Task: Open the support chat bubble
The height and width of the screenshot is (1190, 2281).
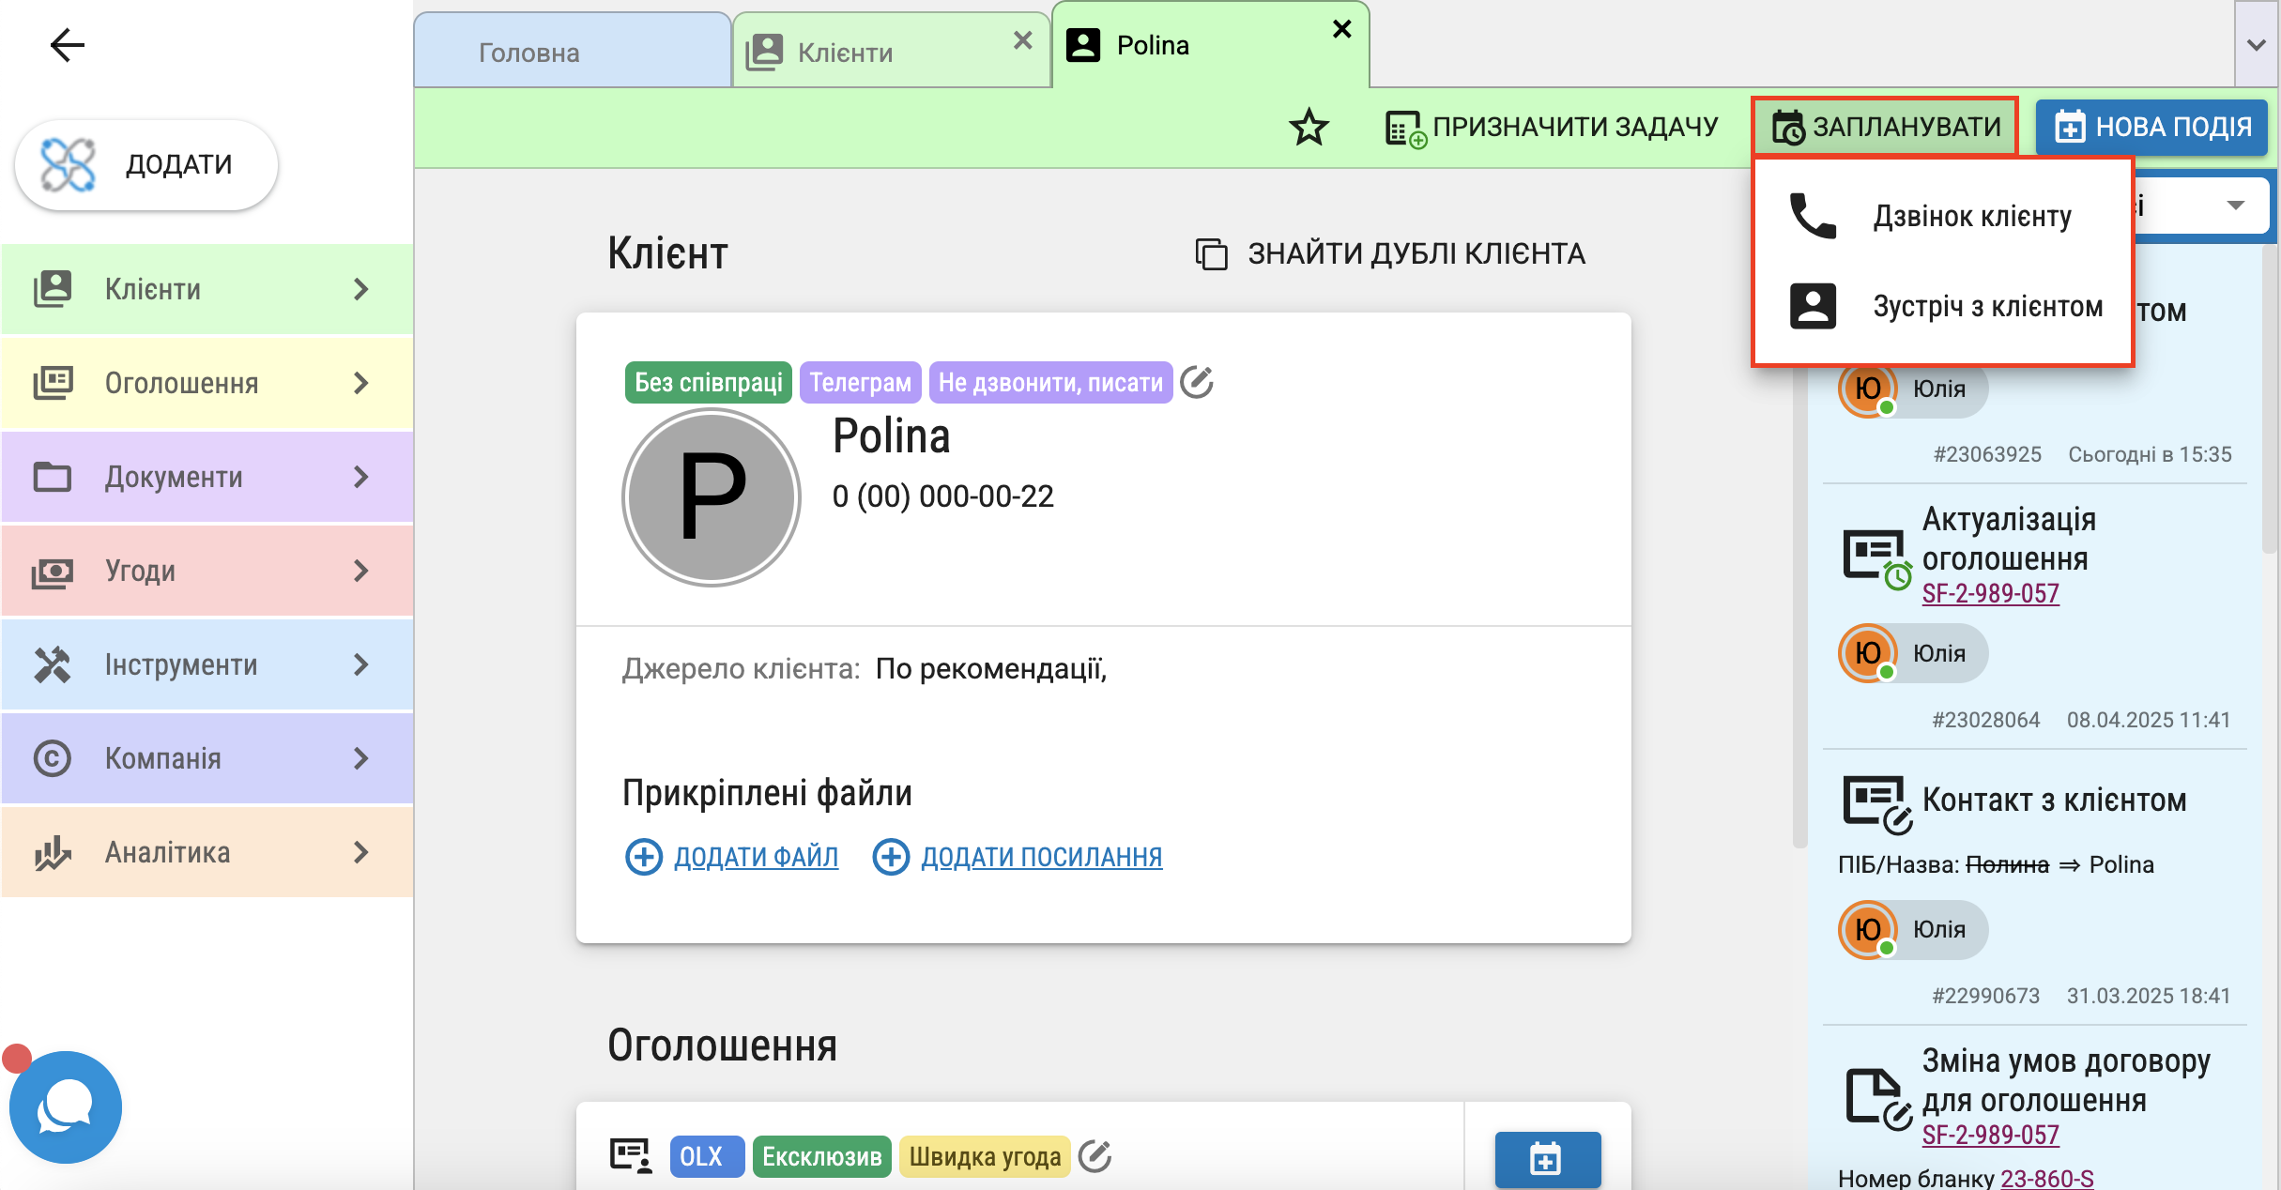Action: click(x=65, y=1106)
